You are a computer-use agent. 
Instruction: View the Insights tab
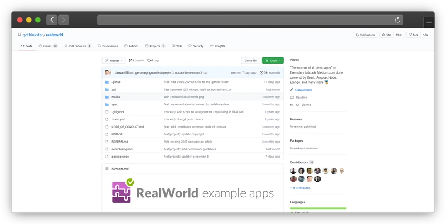tap(217, 46)
